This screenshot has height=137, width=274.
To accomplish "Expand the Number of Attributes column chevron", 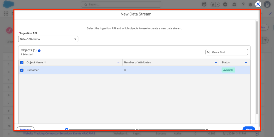I will pos(216,63).
